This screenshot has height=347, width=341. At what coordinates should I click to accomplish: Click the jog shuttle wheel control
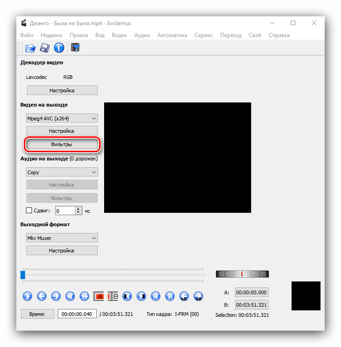coord(242,274)
